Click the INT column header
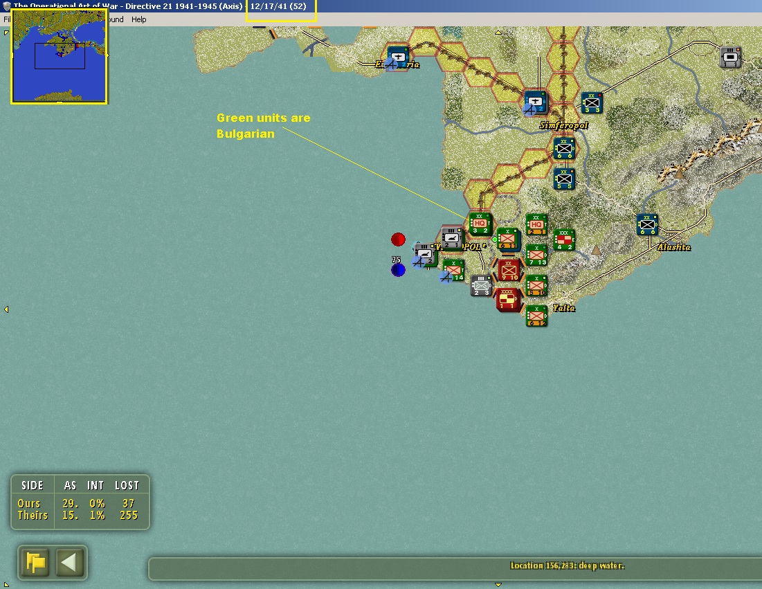Screen dimensions: 762x589 pos(96,485)
